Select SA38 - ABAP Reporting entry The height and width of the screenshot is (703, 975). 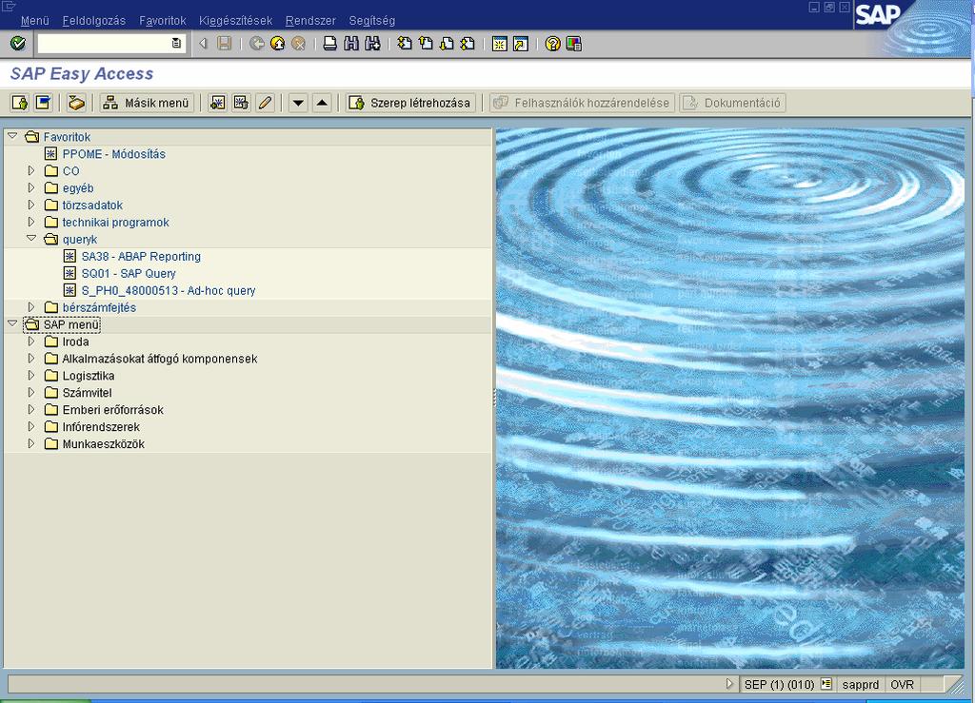tap(141, 257)
